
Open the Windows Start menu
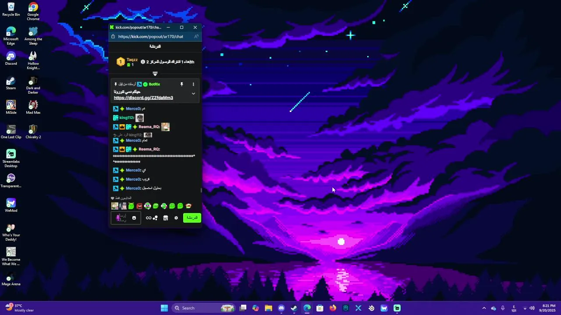[x=164, y=308]
